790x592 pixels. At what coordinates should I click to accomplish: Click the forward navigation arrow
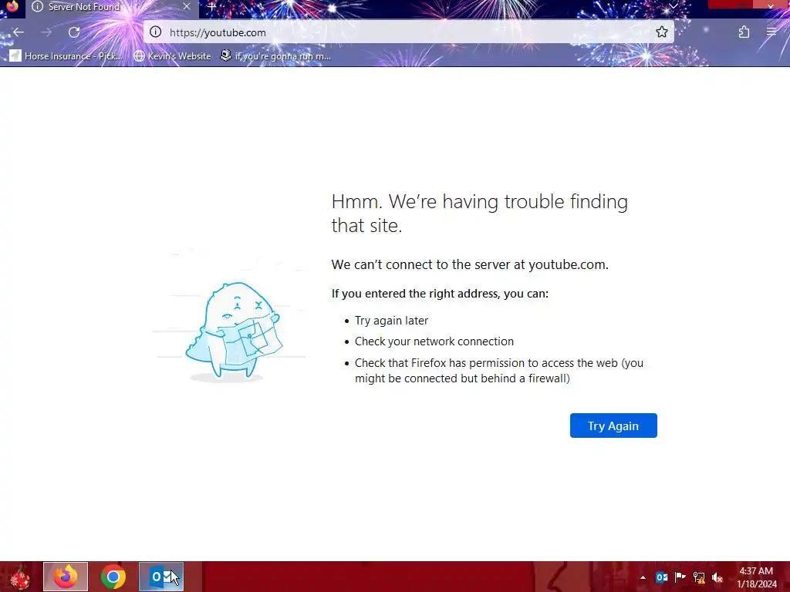[46, 32]
